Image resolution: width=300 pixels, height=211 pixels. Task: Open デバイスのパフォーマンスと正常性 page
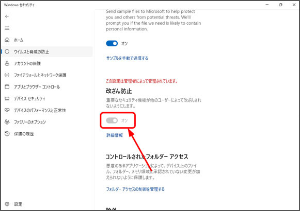point(47,110)
